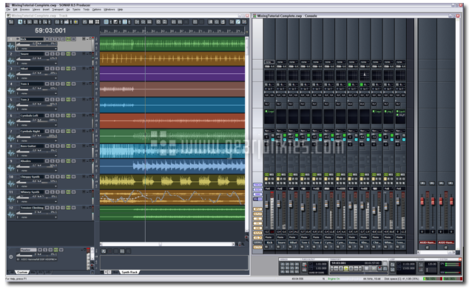This screenshot has height=289, width=469.
Task: Switch to the Custom tab below the track list
Action: point(22,272)
